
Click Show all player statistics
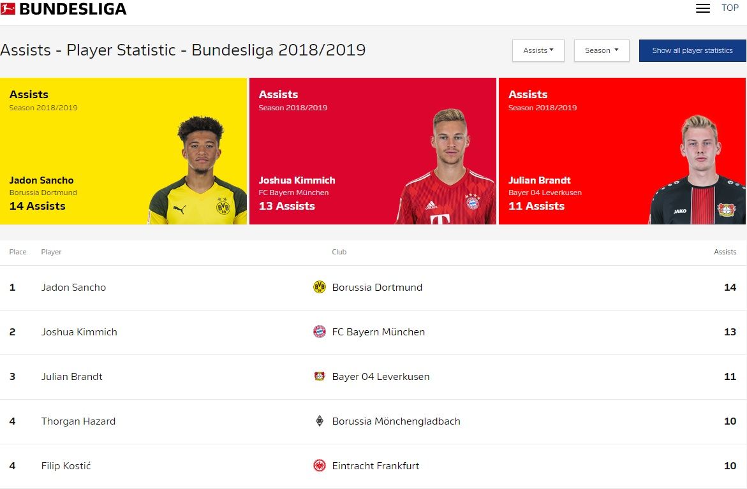692,50
